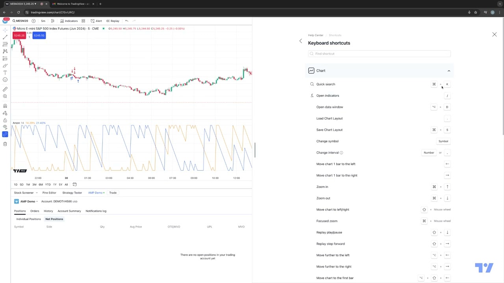Open the forecasting and measurement tools

click(x=5, y=58)
